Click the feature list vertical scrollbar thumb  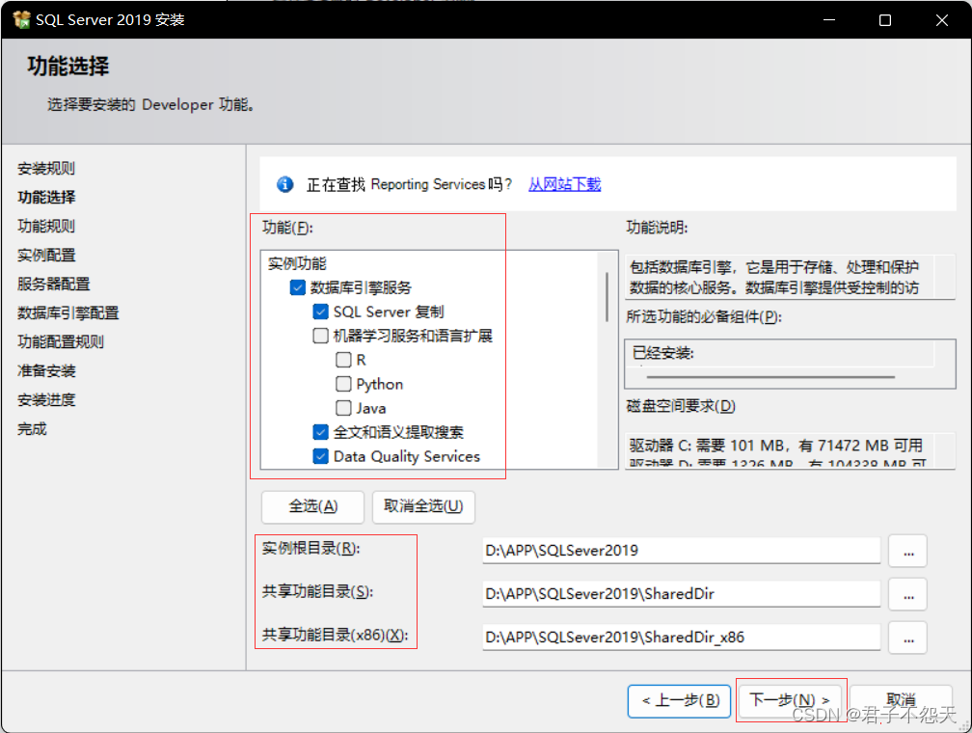[607, 297]
